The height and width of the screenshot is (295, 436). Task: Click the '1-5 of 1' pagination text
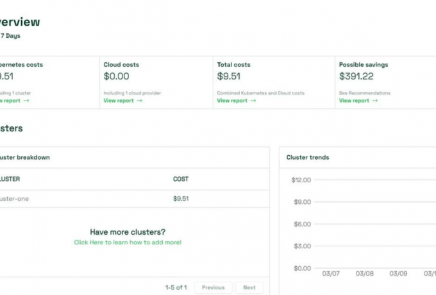pyautogui.click(x=176, y=287)
